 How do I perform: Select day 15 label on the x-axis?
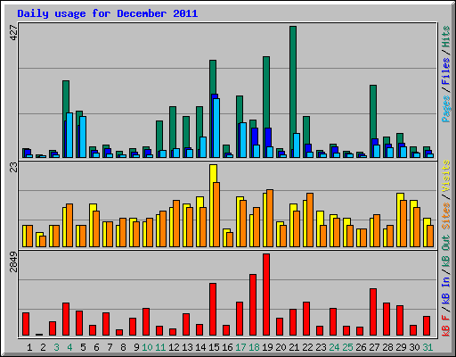[x=214, y=347]
